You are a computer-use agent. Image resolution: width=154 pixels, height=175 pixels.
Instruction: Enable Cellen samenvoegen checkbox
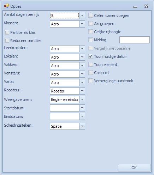(x=90, y=16)
